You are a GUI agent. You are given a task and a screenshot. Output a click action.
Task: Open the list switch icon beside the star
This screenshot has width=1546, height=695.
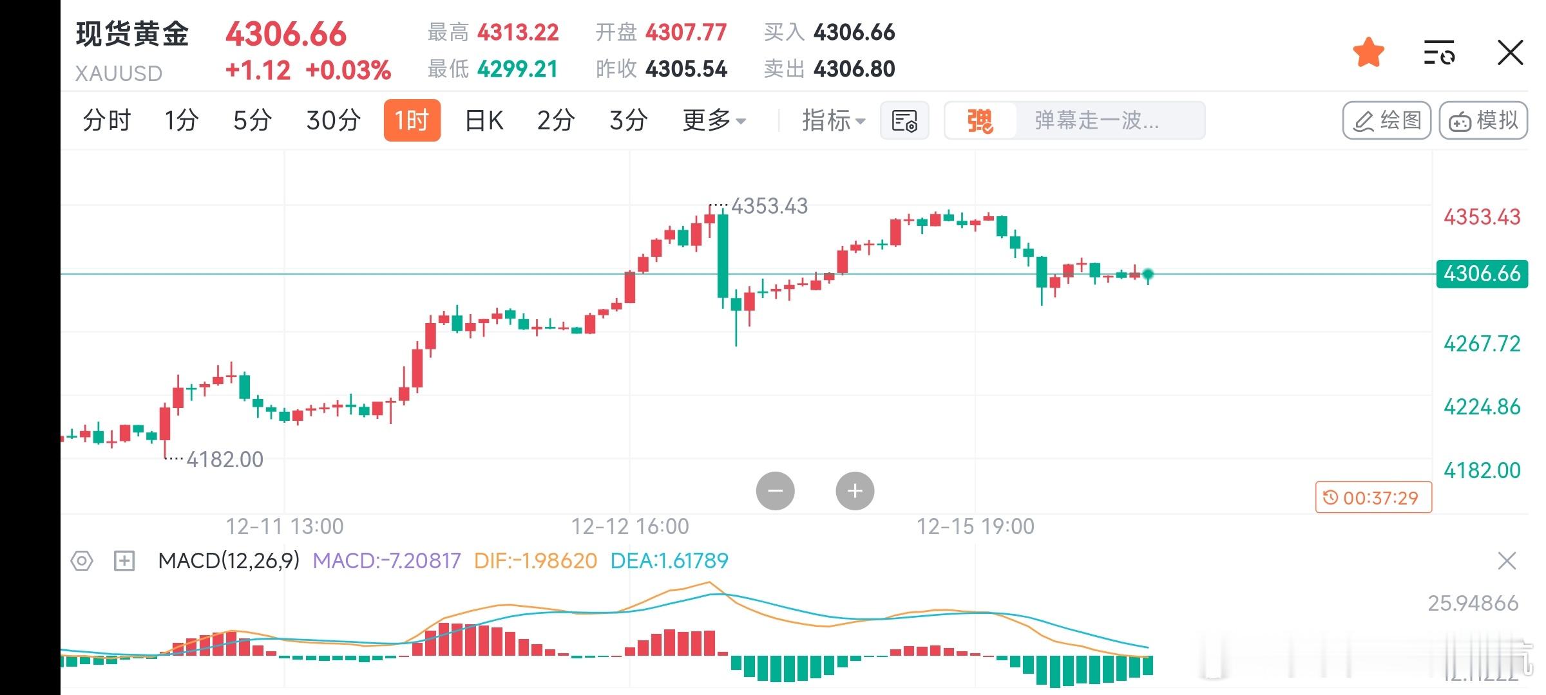coord(1439,53)
